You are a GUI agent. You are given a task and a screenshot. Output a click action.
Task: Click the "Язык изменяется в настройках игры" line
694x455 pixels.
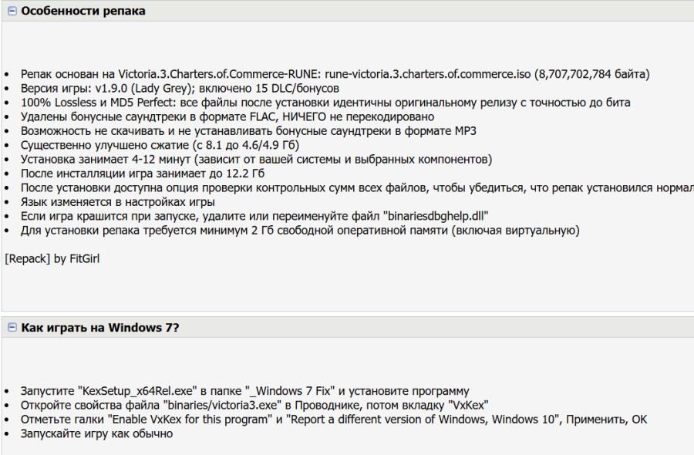117,202
